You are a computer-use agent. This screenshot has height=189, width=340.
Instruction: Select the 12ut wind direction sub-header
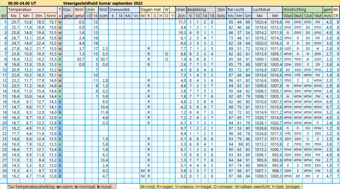tap(308, 15)
